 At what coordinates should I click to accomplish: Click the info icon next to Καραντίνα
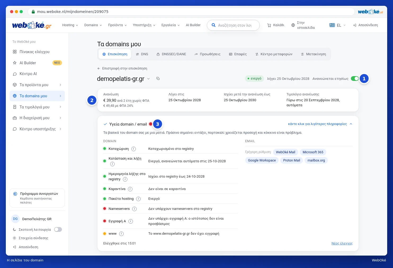click(130, 189)
